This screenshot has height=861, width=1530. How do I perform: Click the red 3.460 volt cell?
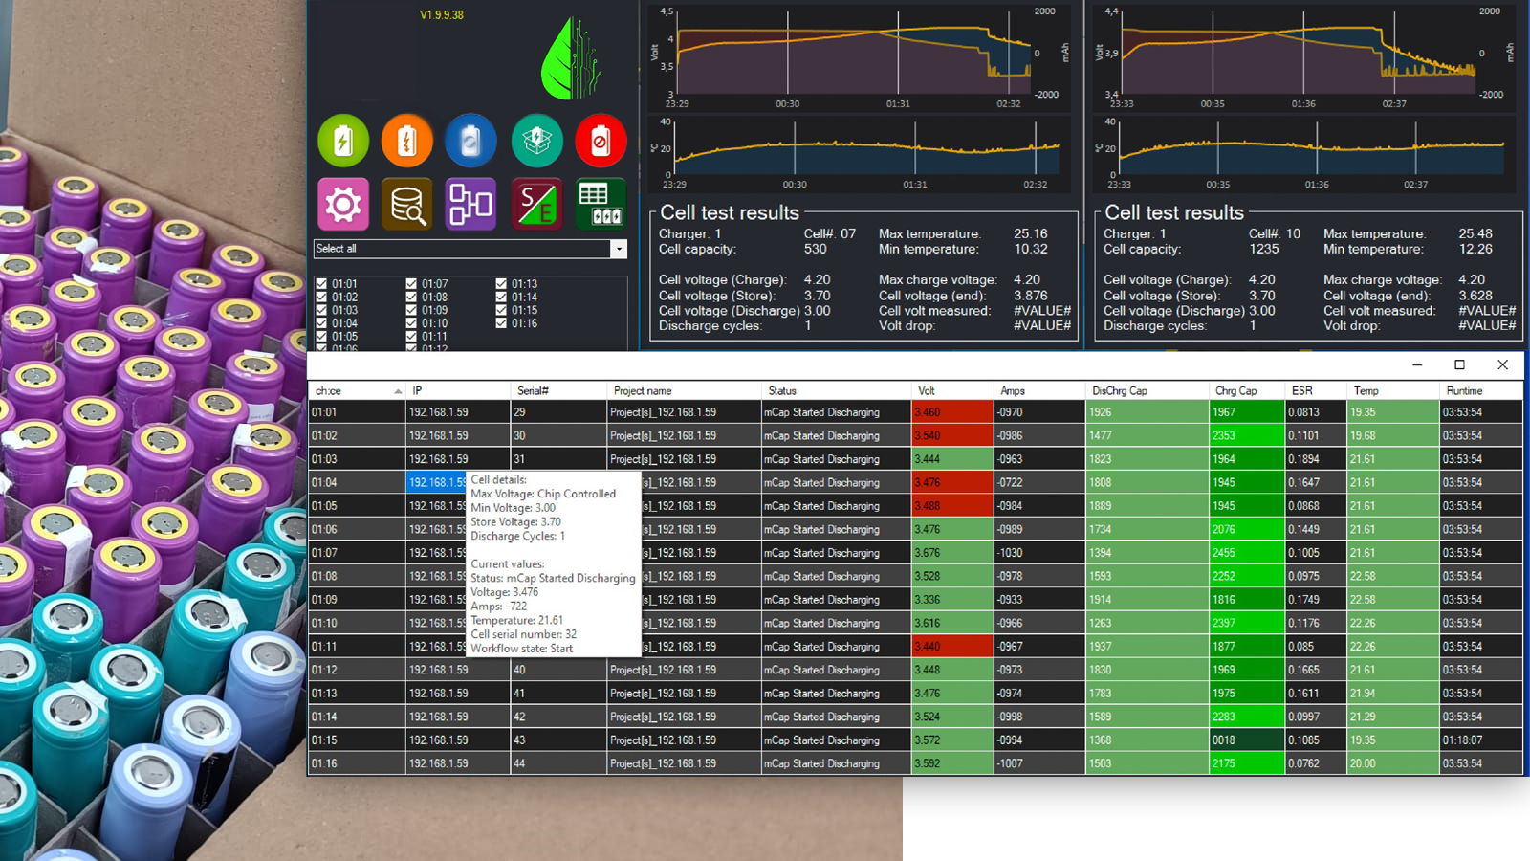pyautogui.click(x=952, y=412)
